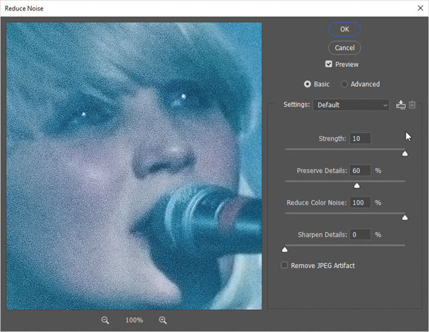Viewport: 429px width, 332px height.
Task: Click the Preserve Details slider handle
Action: [357, 186]
